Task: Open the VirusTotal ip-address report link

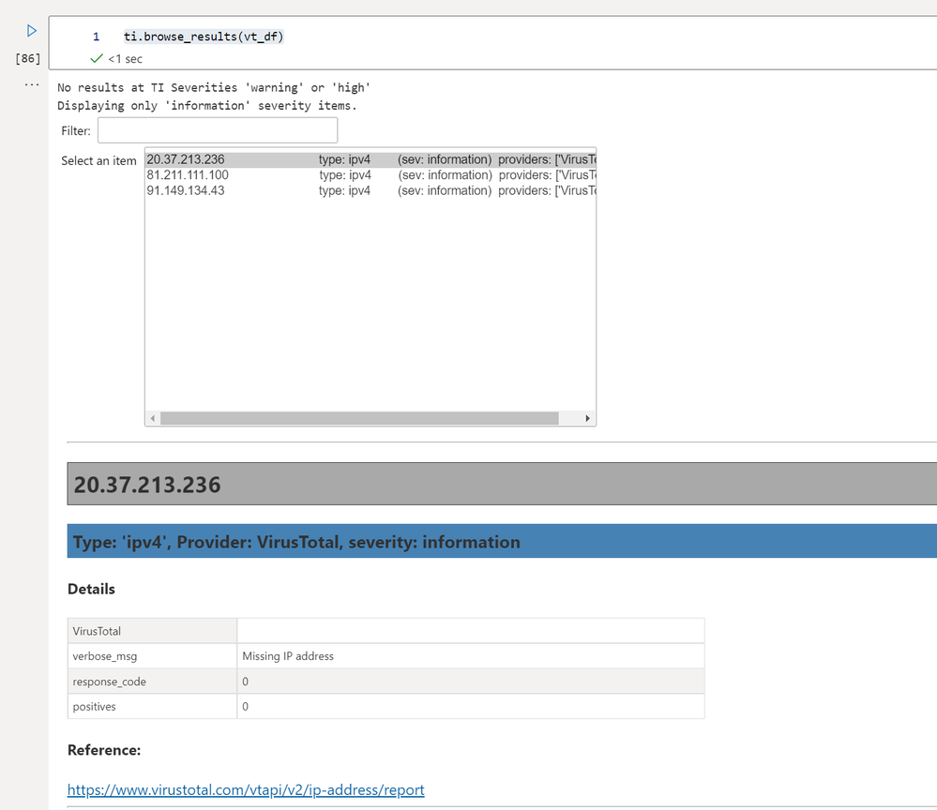Action: point(246,789)
